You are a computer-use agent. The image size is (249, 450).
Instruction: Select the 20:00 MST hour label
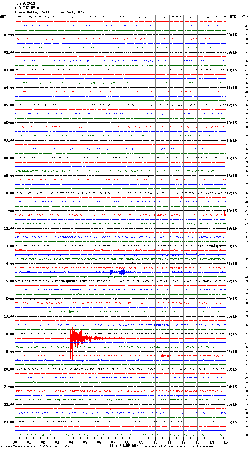tap(9, 369)
